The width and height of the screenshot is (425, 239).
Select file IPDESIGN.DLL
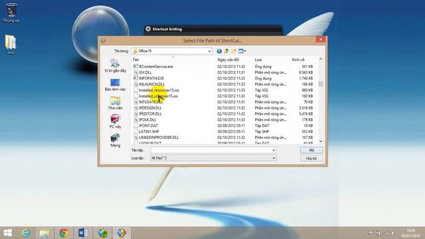coord(150,108)
